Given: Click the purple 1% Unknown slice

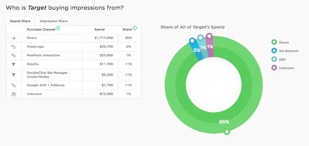Looking at the screenshot, I should [x=210, y=47].
